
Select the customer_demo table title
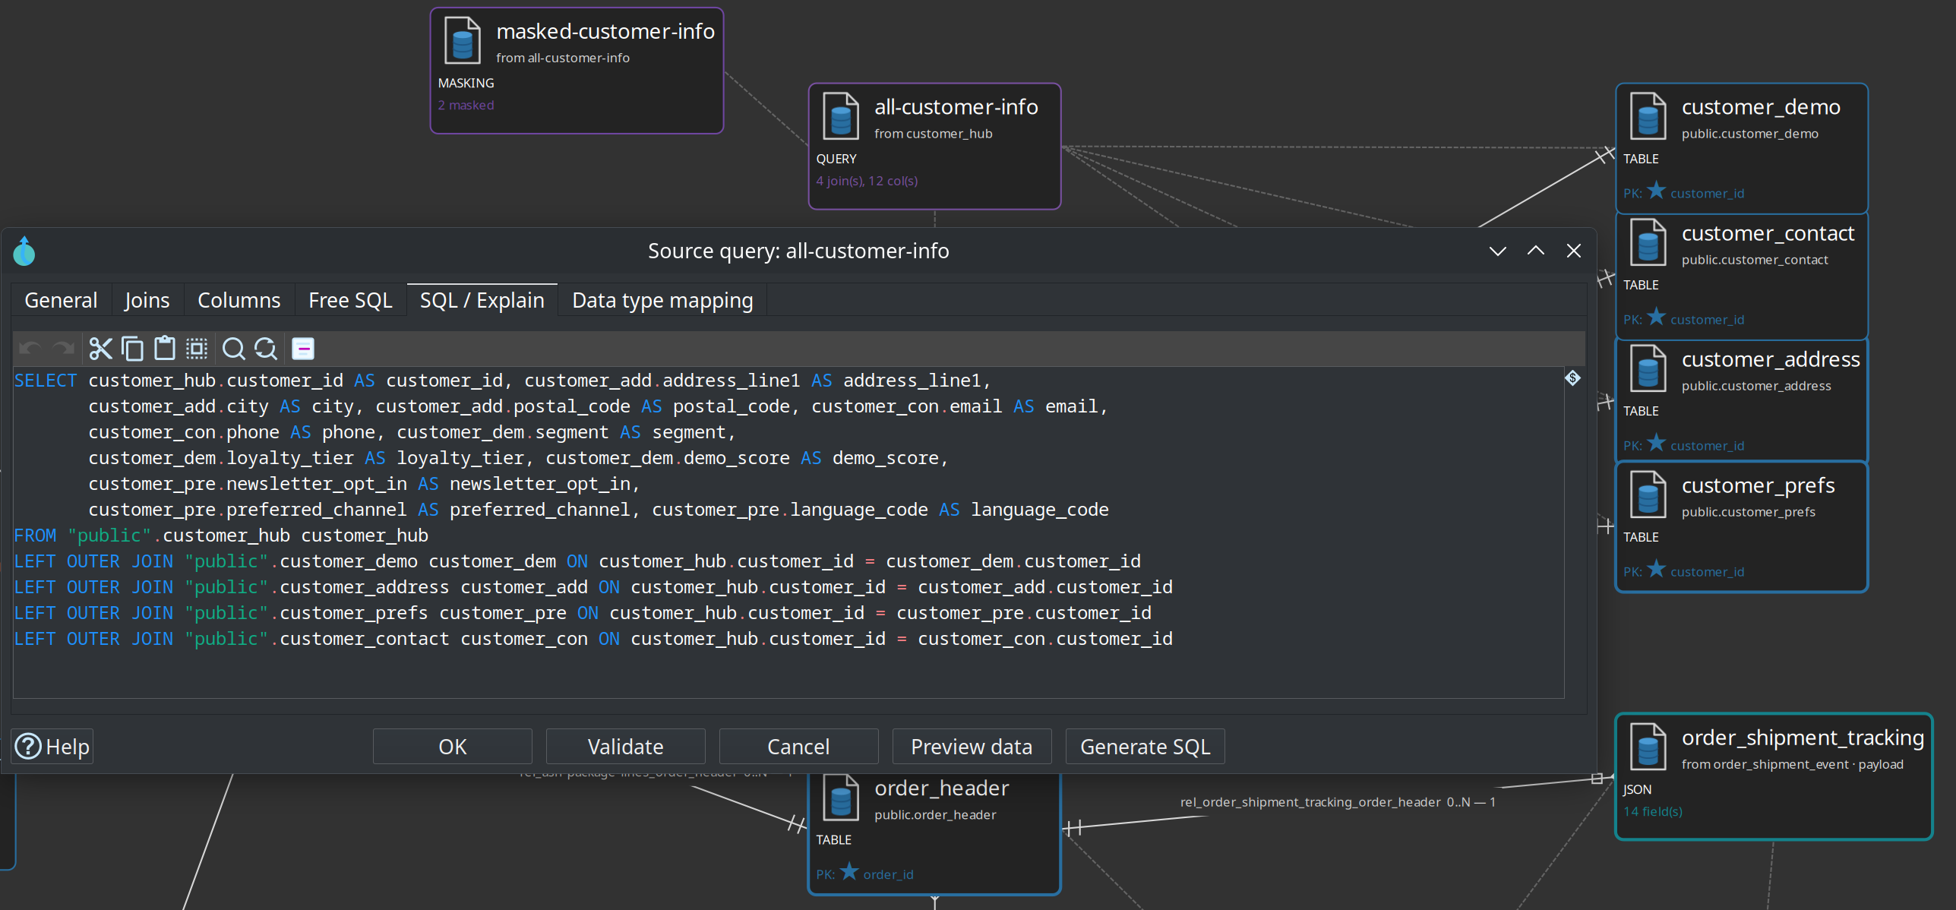pyautogui.click(x=1761, y=107)
